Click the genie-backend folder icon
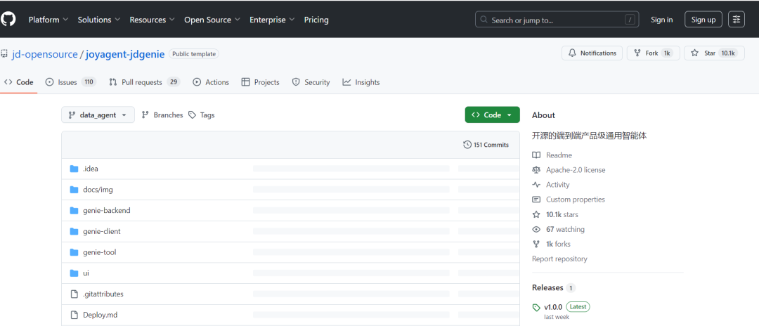The image size is (759, 326). pyautogui.click(x=74, y=210)
